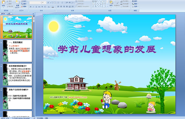Click the bullet list icon

point(59,3)
